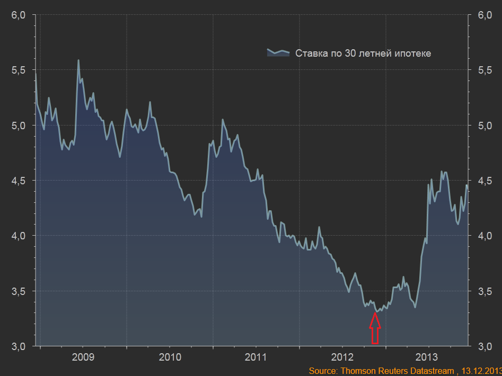Image resolution: width=502 pixels, height=376 pixels.
Task: Select the 2009 year label
Action: [x=83, y=357]
